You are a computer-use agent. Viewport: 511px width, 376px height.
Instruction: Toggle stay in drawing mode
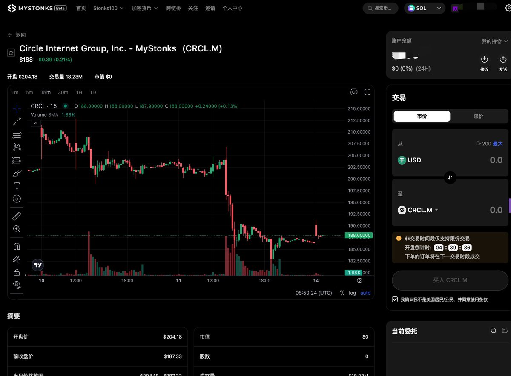pyautogui.click(x=17, y=259)
